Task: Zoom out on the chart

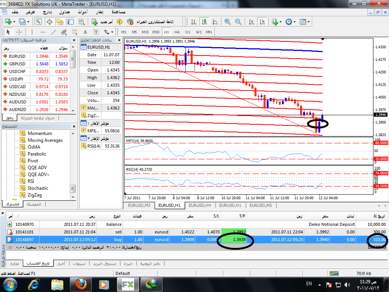Action: (x=238, y=22)
